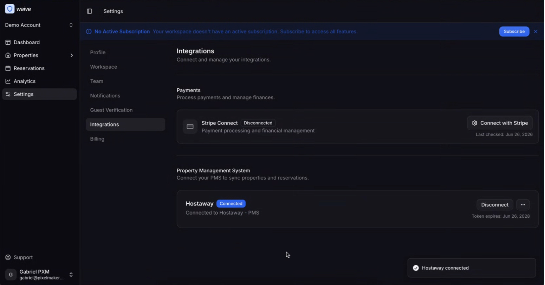This screenshot has width=545, height=285.
Task: Toggle the sidebar panel icon
Action: [x=89, y=11]
